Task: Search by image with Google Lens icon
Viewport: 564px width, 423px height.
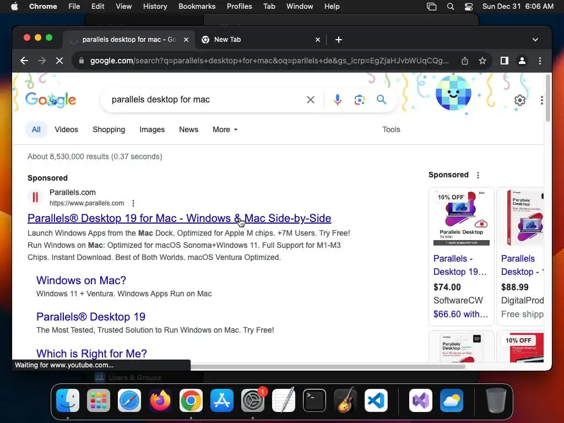Action: (359, 100)
